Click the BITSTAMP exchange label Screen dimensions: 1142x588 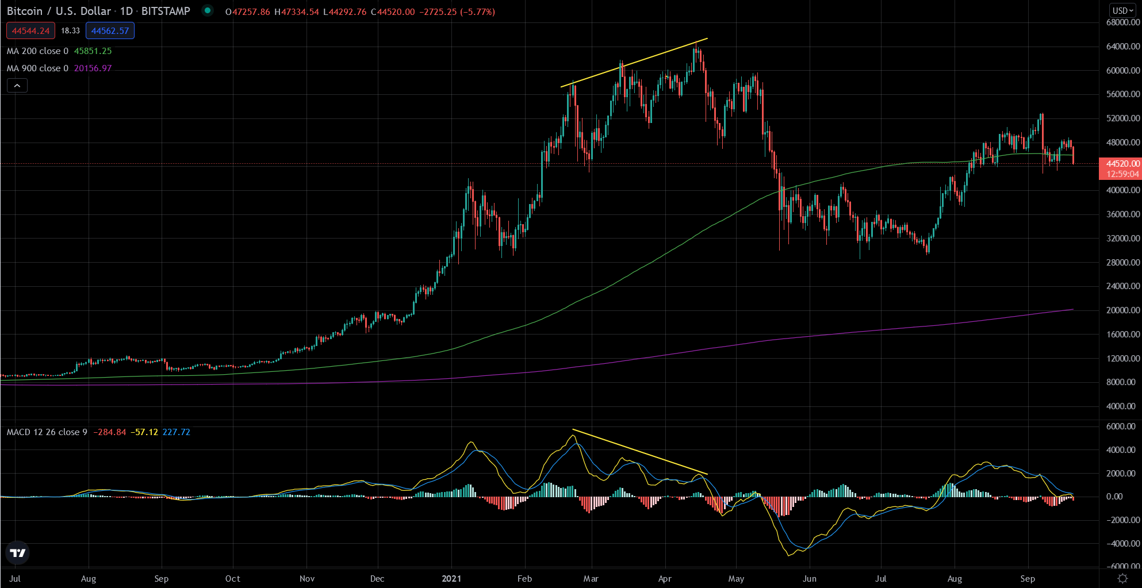click(x=166, y=11)
